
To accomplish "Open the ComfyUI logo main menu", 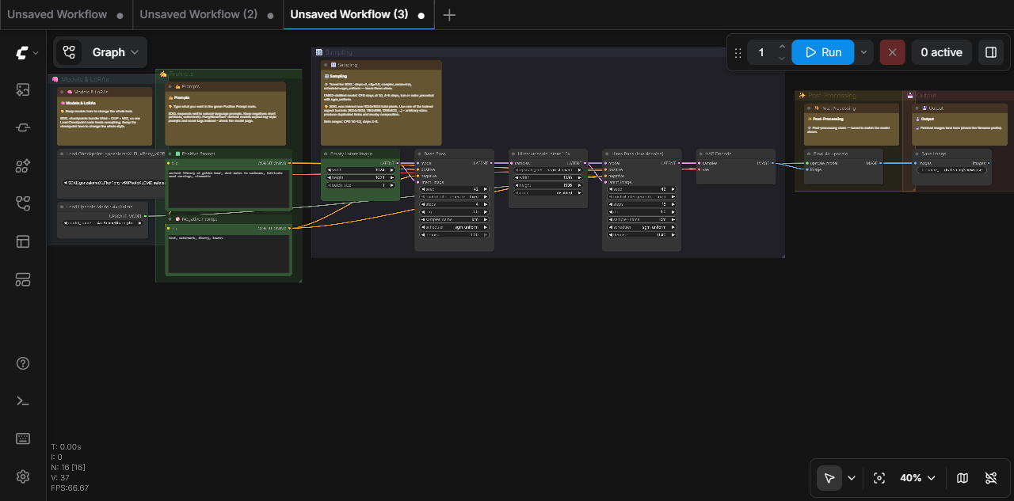I will [x=22, y=53].
